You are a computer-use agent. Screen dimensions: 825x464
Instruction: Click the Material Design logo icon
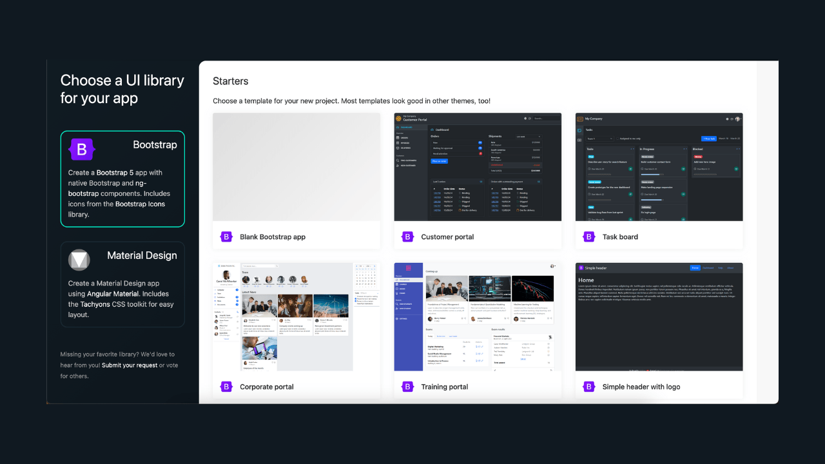(x=79, y=260)
